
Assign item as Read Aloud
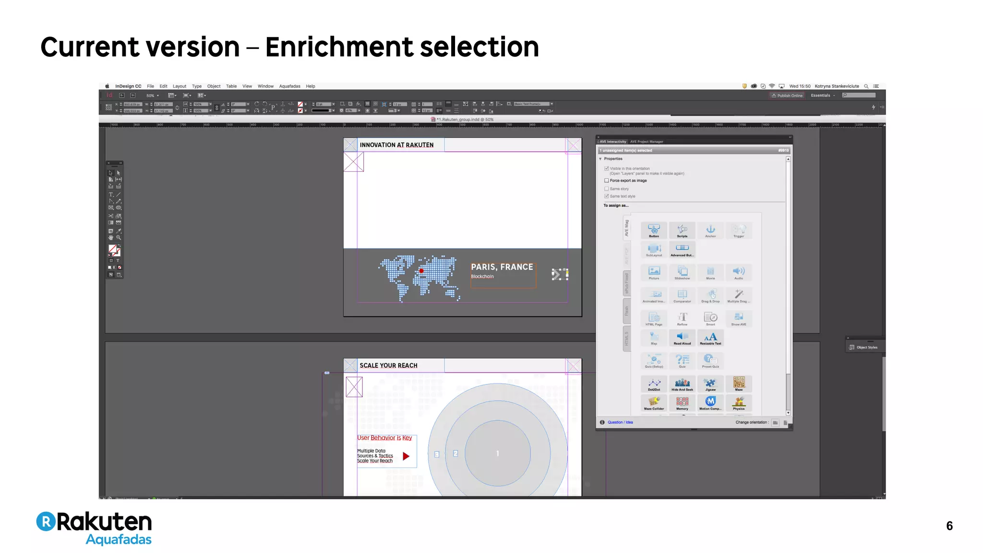[x=682, y=338]
